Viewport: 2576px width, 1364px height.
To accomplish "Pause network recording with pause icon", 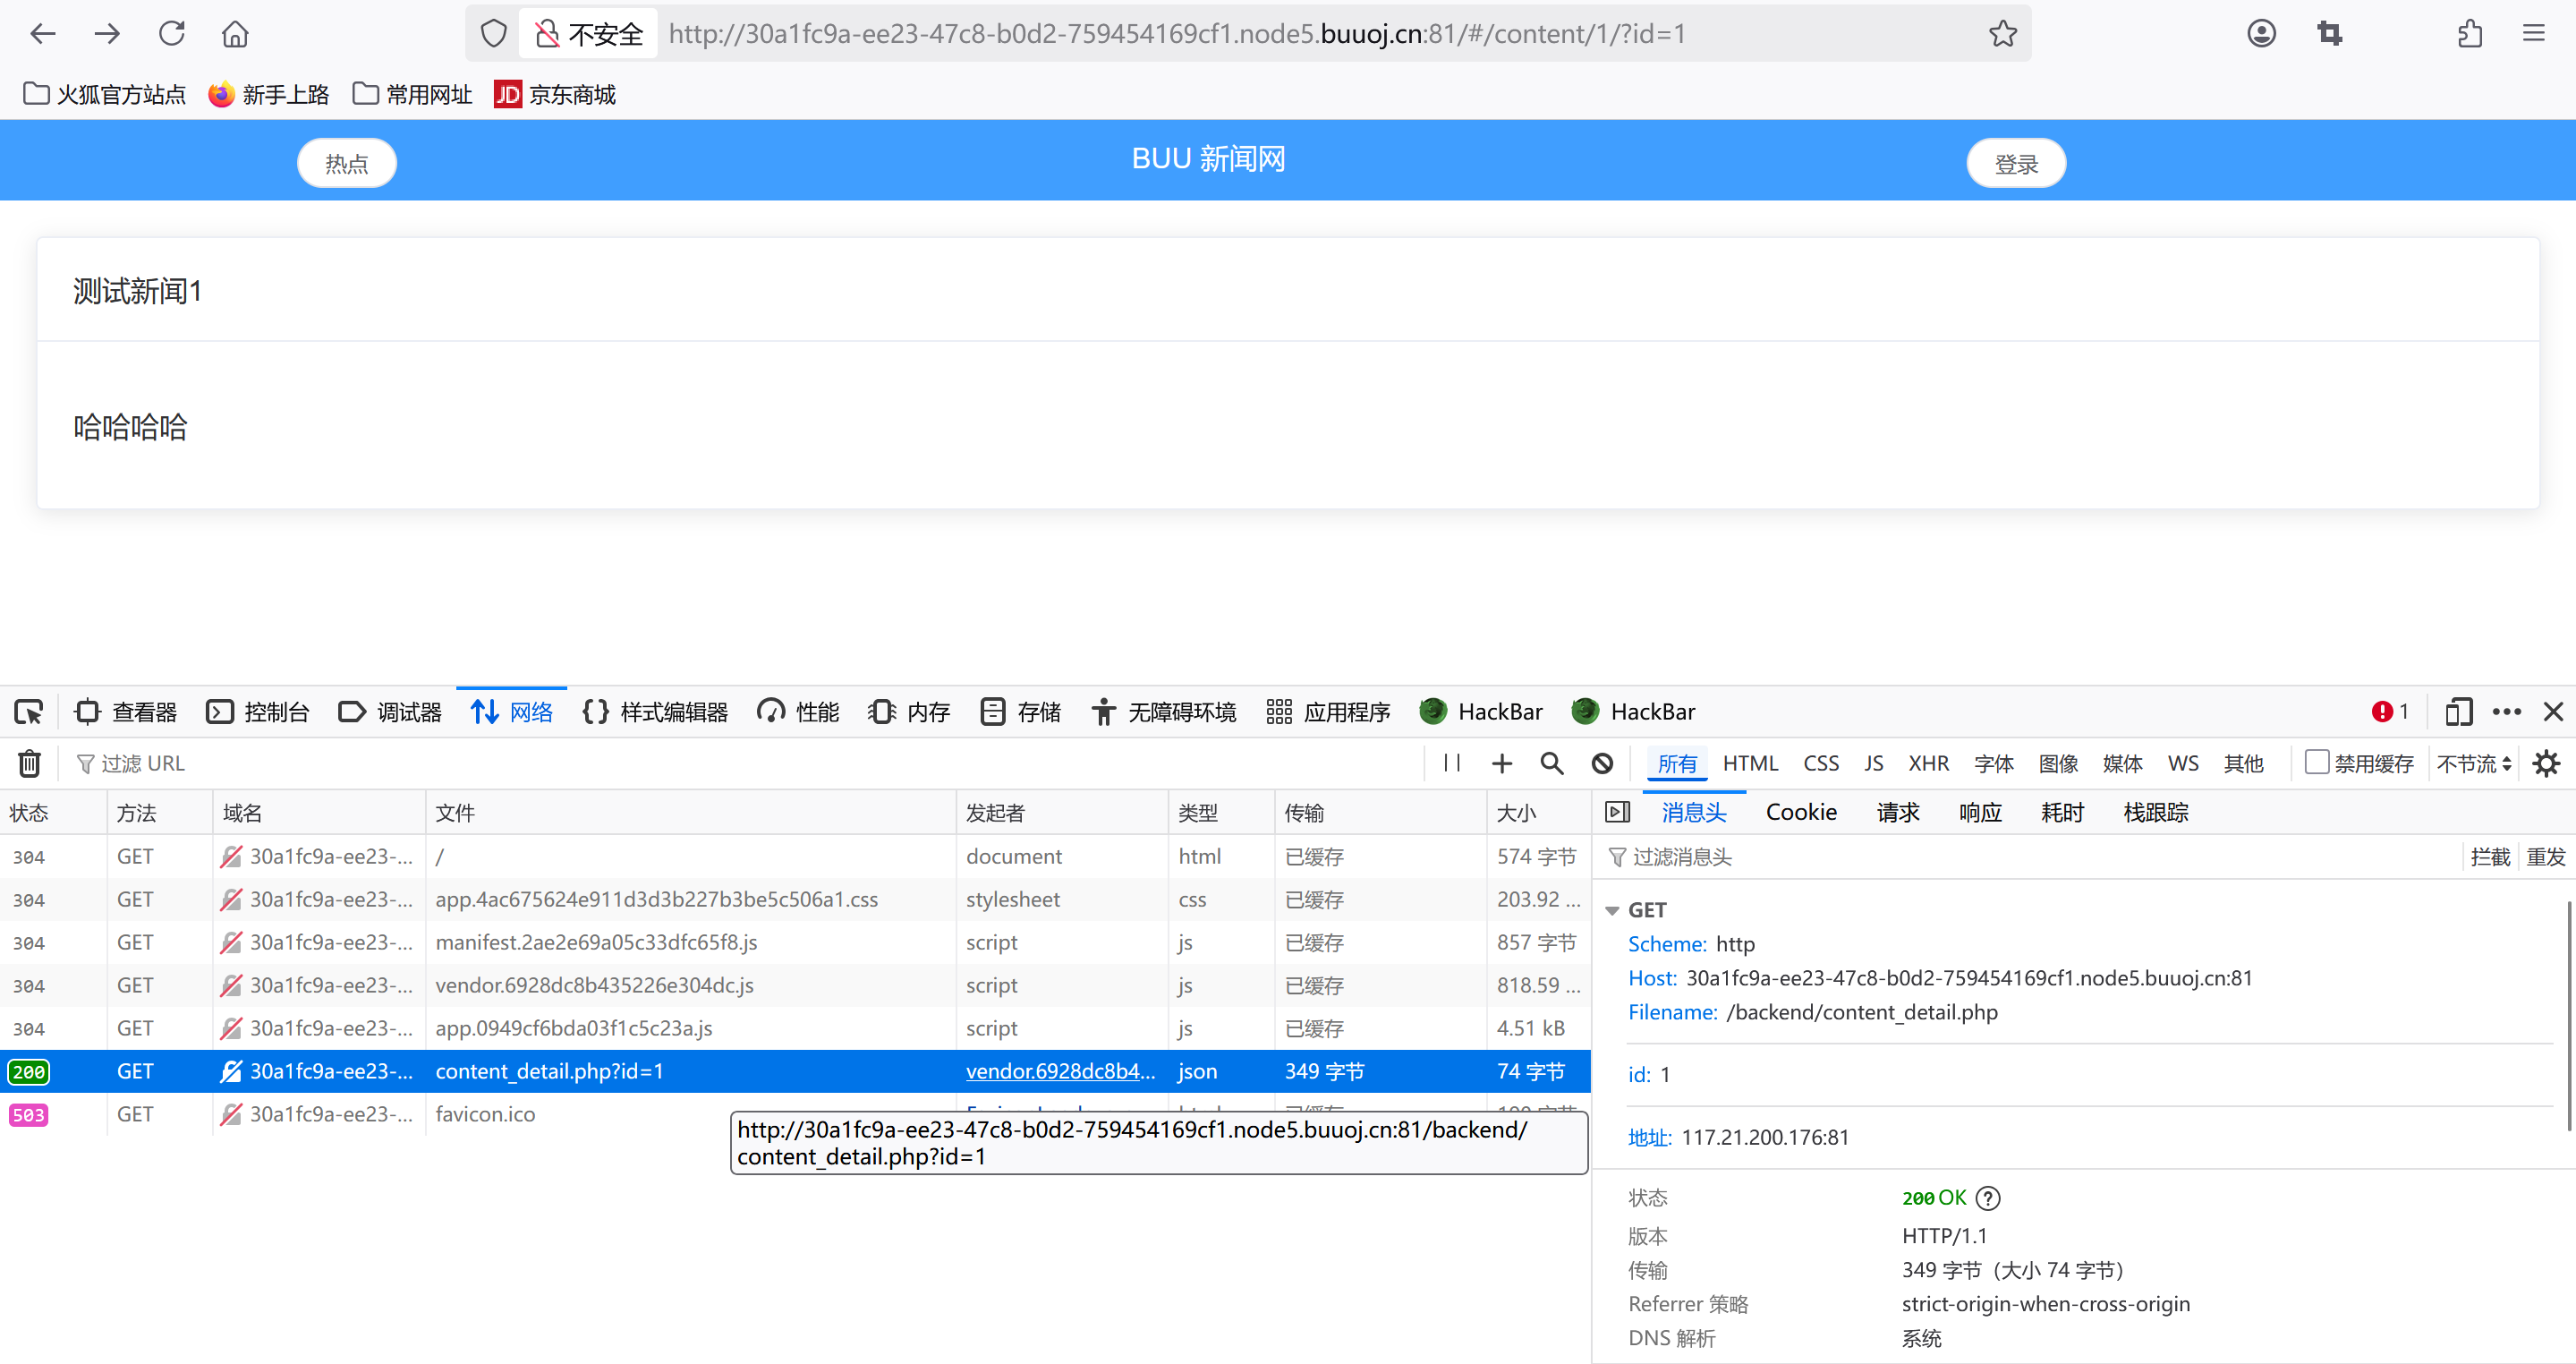I will [1452, 764].
